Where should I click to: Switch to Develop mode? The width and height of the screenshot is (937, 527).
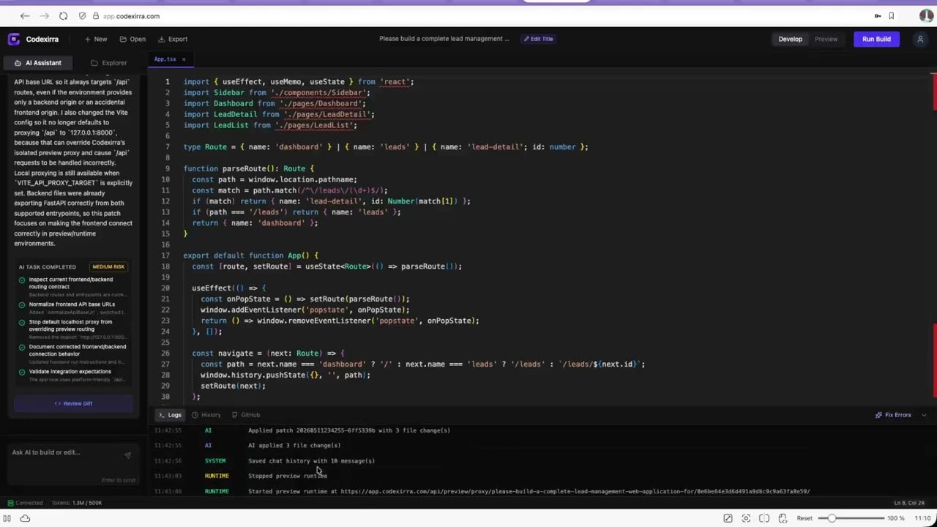pyautogui.click(x=790, y=39)
